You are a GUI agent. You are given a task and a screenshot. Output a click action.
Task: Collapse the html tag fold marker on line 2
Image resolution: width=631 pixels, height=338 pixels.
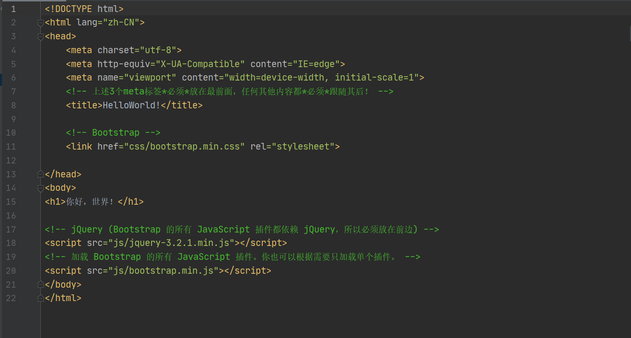41,23
